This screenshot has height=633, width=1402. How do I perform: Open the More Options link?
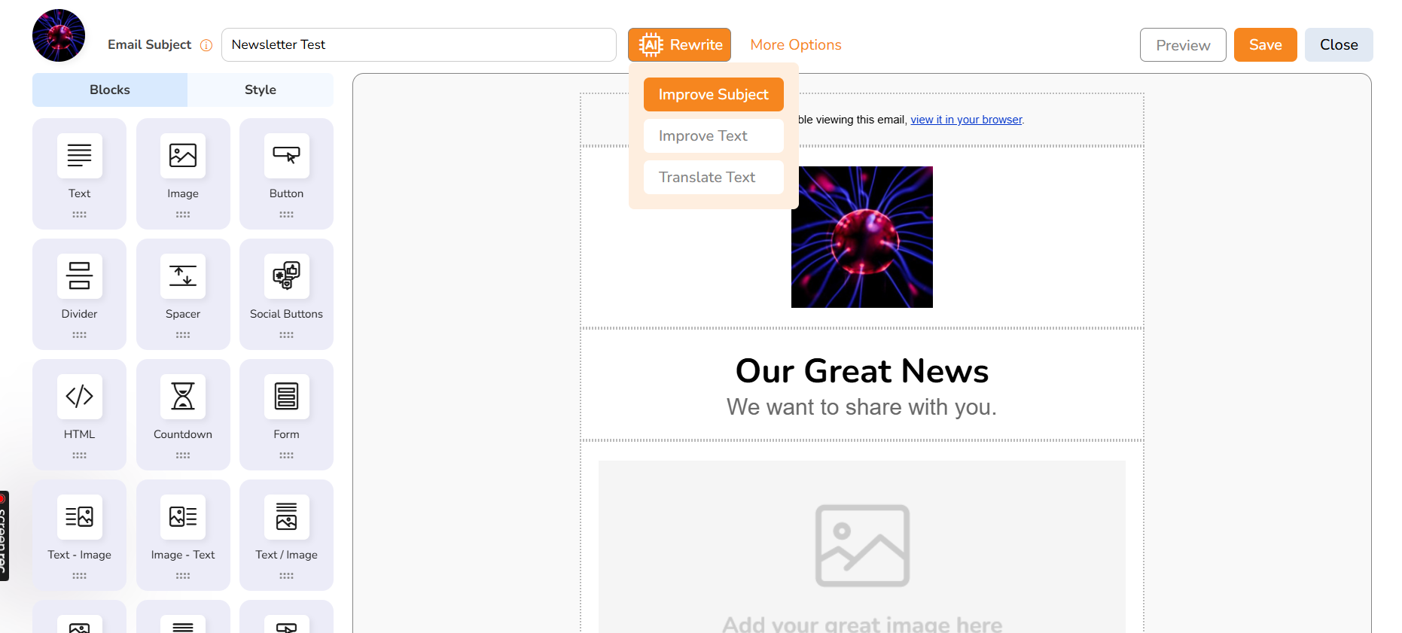[796, 44]
